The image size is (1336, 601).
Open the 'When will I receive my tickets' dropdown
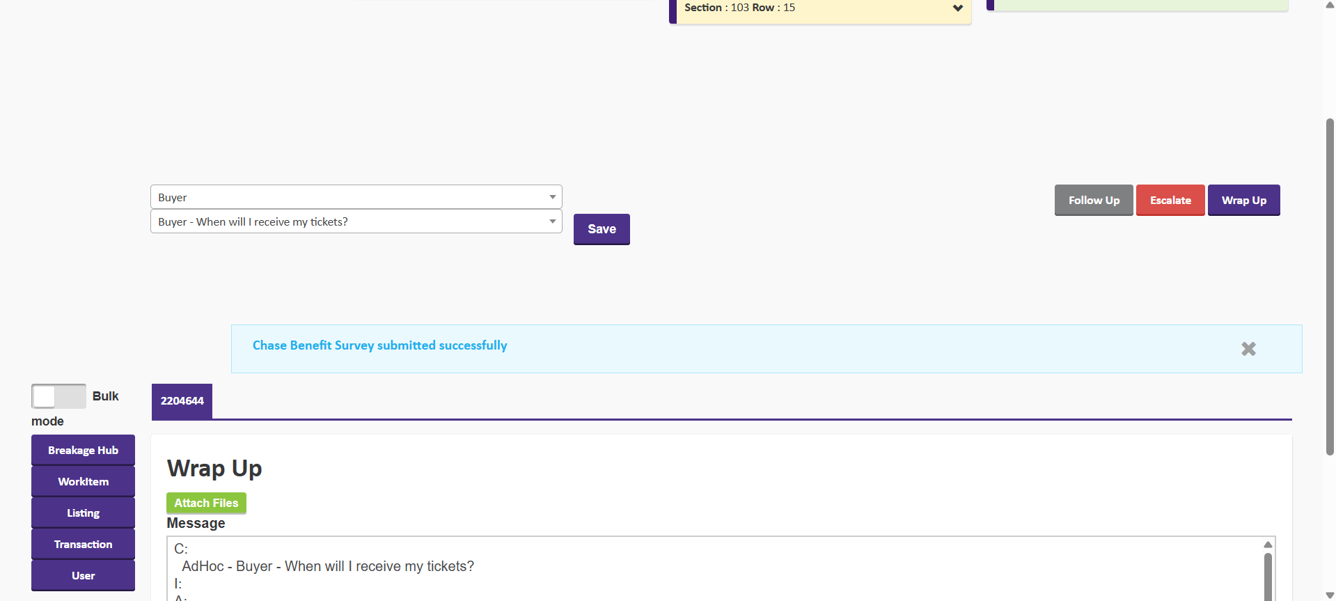click(356, 221)
